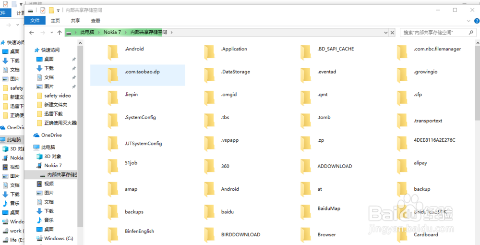480x245 pixels.
Task: Open the BIRDDOWNLOAD folder icon
Action: pyautogui.click(x=209, y=234)
